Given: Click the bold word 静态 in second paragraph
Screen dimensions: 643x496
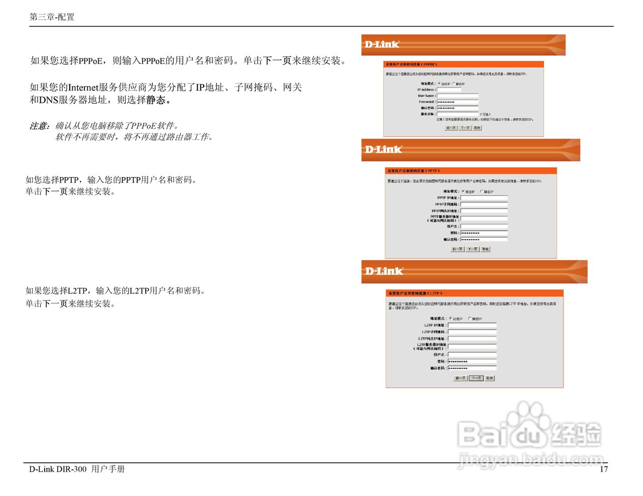Looking at the screenshot, I should click(x=156, y=100).
